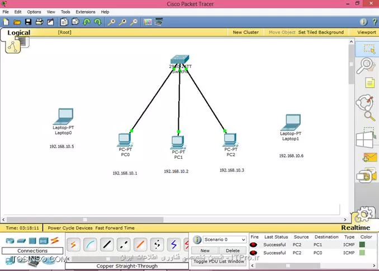Select the Laptop0 device on canvas
Viewport: 379px width, 271px height.
[x=63, y=116]
